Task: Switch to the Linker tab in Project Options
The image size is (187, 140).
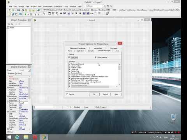Action: pyautogui.click(x=117, y=51)
